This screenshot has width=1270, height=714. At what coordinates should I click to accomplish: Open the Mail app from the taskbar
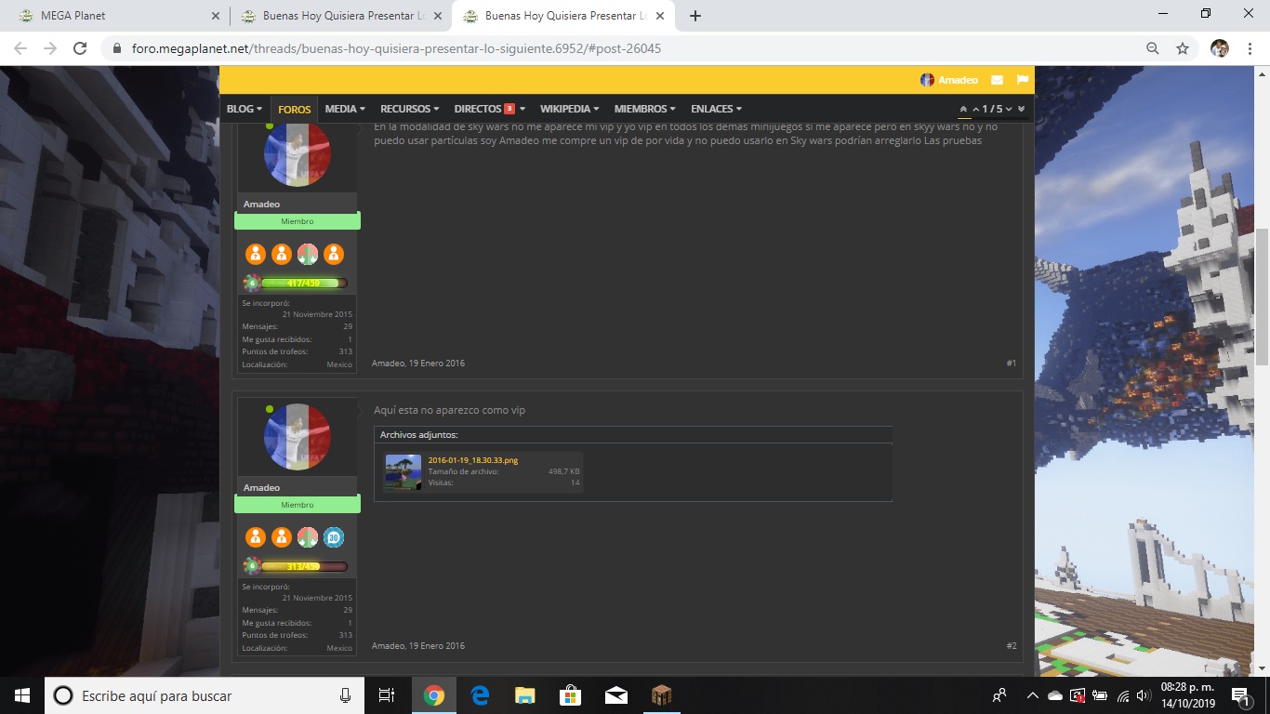pos(615,695)
